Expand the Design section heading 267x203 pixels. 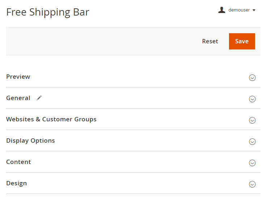click(16, 183)
